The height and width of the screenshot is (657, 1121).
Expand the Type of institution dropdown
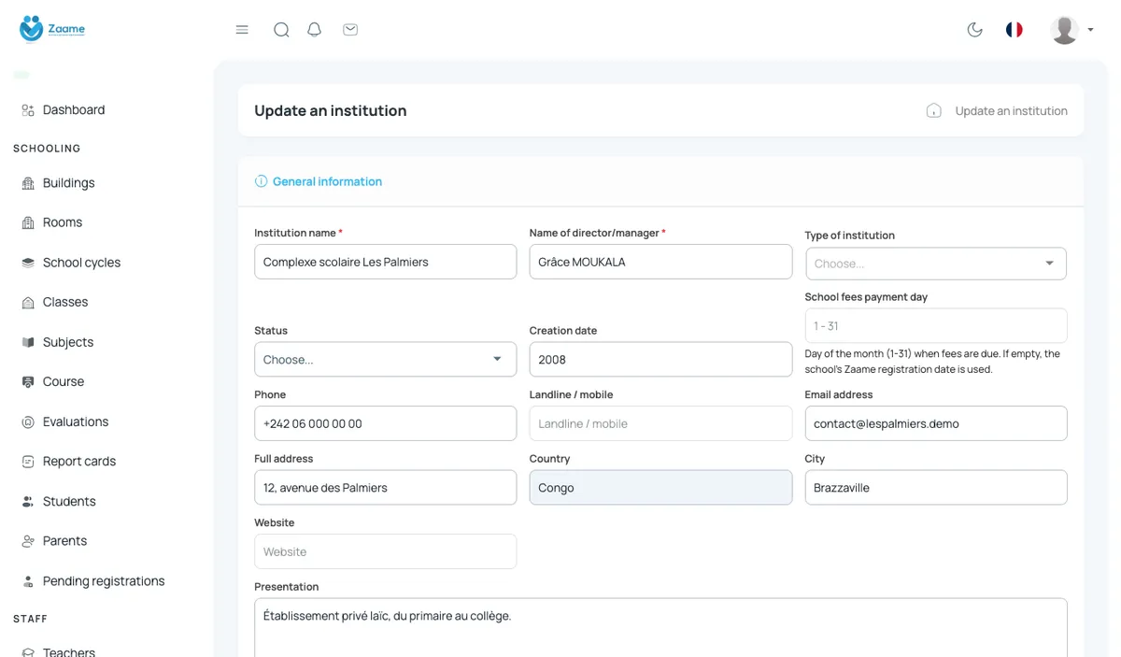tap(936, 264)
